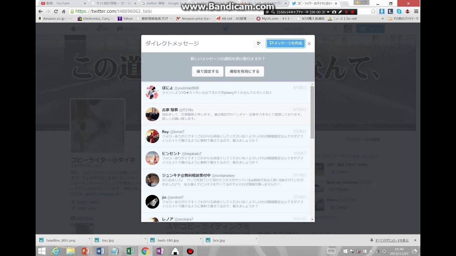Image resolution: width=456 pixels, height=256 pixels.
Task: Click the blue download extension icon
Action: (382, 11)
